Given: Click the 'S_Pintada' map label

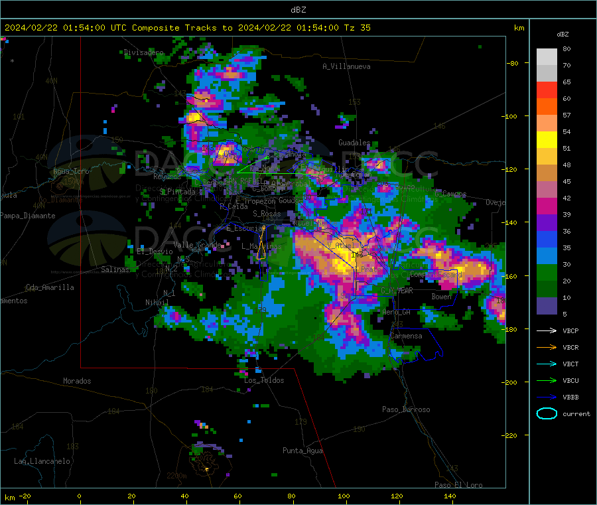Looking at the screenshot, I should coord(177,192).
